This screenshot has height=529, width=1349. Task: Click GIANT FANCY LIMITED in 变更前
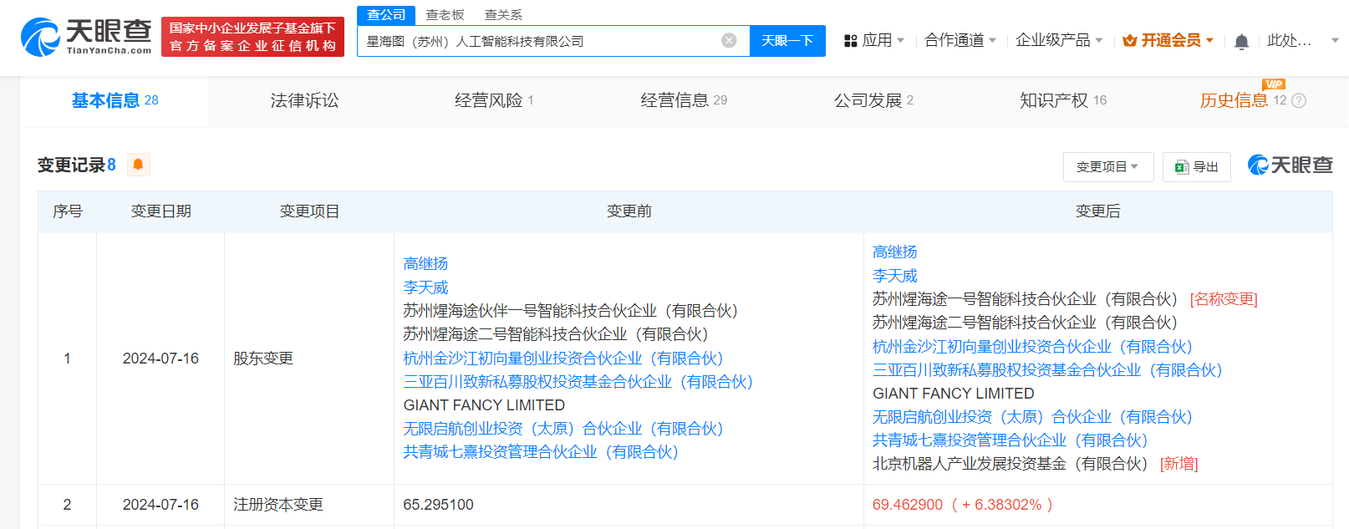click(484, 405)
